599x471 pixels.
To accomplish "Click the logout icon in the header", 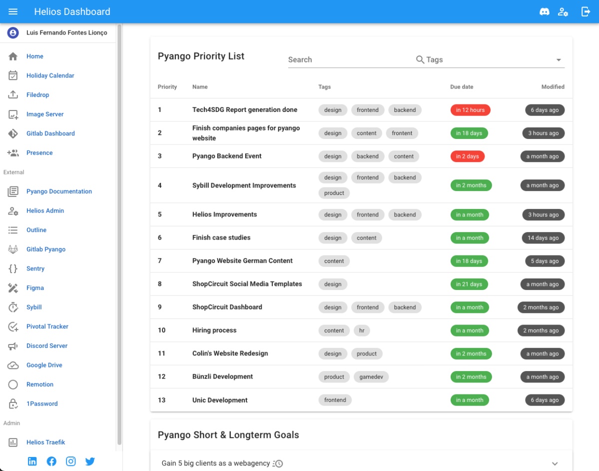I will [585, 11].
